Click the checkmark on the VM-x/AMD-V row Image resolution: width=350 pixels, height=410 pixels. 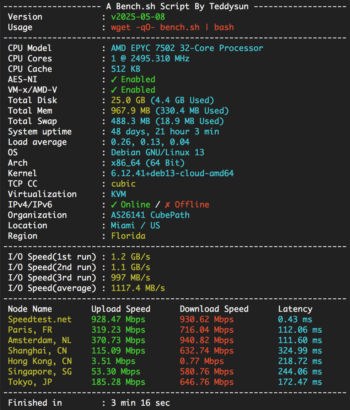(114, 90)
